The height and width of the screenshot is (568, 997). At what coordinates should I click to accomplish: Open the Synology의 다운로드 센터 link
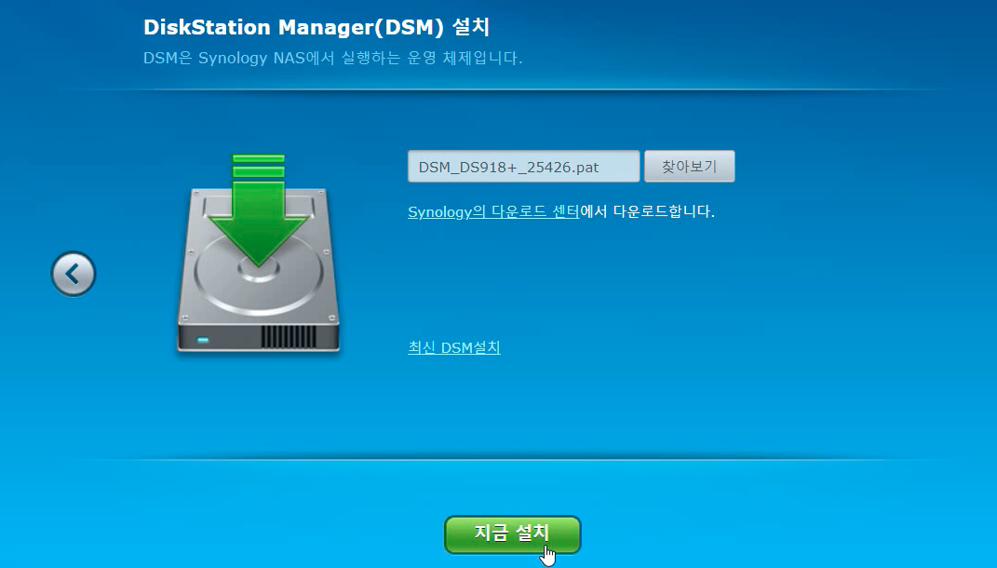click(x=493, y=211)
